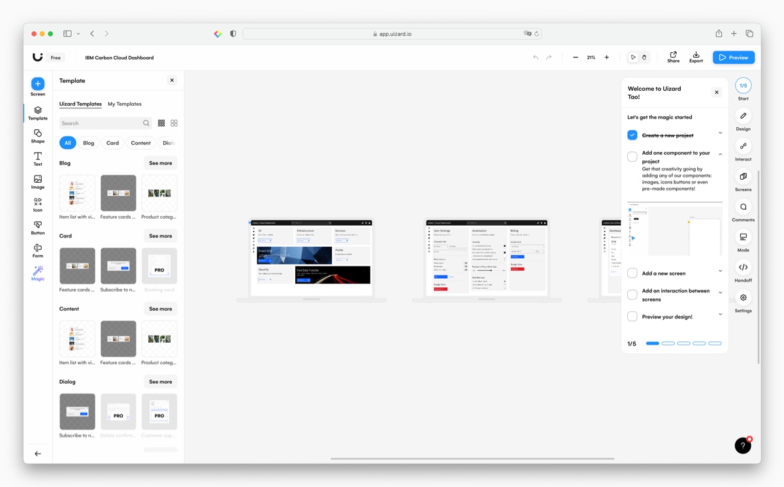Click See more next to Blog

(x=160, y=163)
